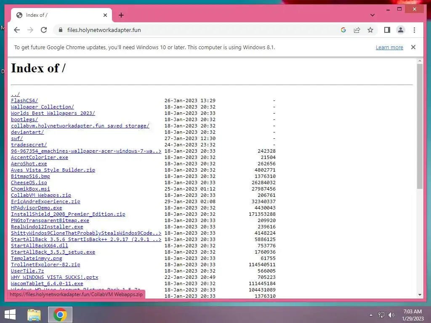This screenshot has width=431, height=323.
Task: Open a new tab
Action: (x=121, y=15)
